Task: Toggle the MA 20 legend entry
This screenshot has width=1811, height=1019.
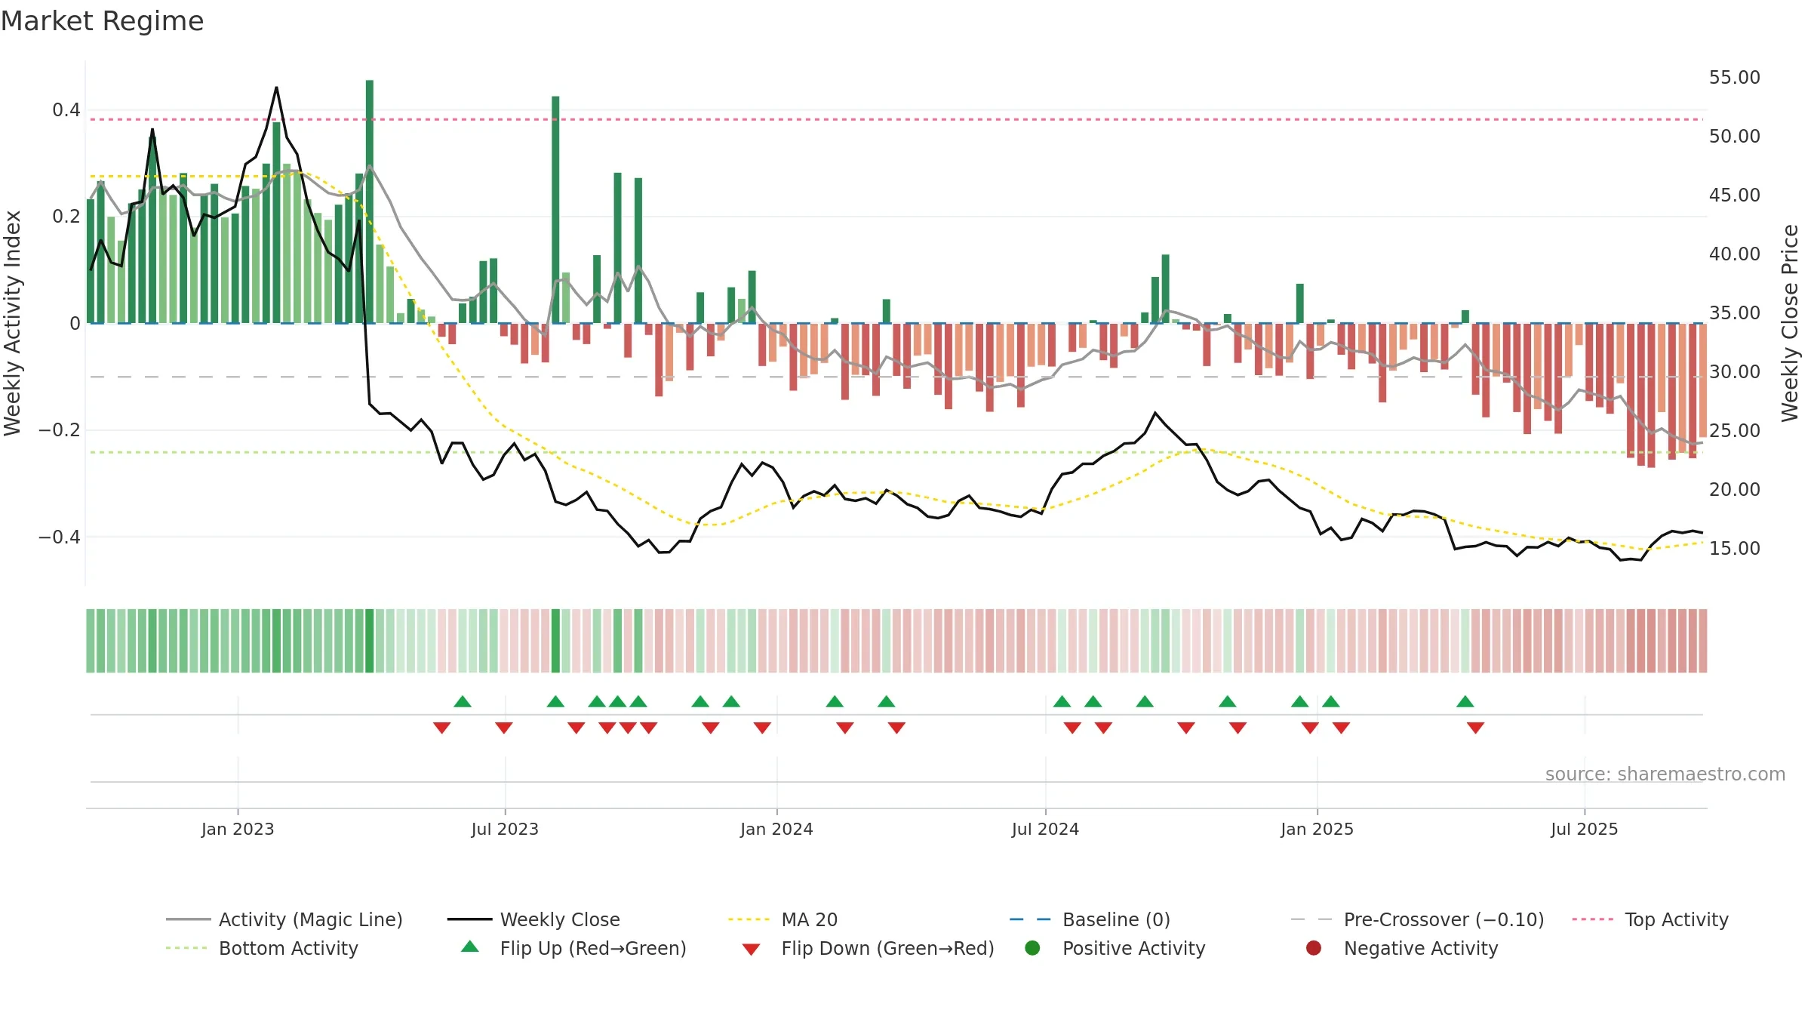Action: tap(783, 919)
